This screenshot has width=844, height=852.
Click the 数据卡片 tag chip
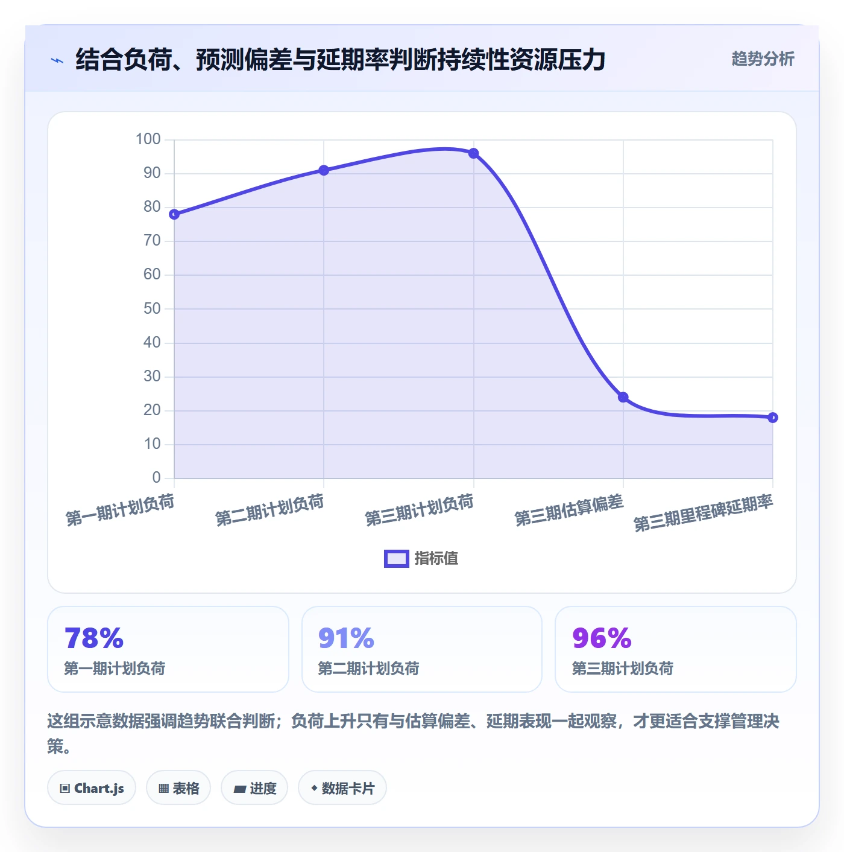click(x=342, y=787)
